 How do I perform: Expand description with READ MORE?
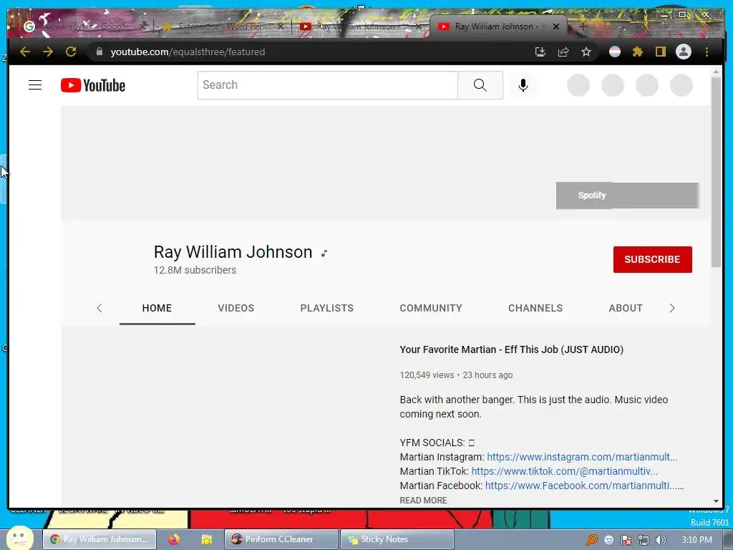[x=423, y=501]
